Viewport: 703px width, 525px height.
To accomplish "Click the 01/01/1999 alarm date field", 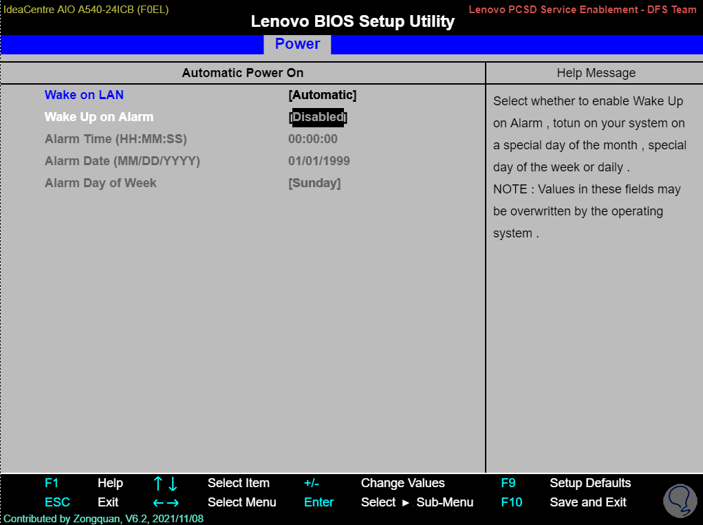I will click(x=318, y=161).
